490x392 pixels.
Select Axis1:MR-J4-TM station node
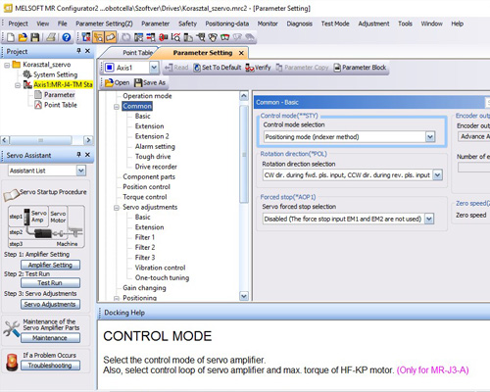click(59, 84)
